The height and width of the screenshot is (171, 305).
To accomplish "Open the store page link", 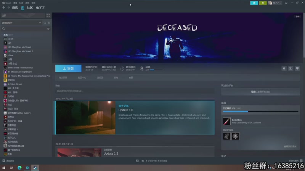I will (x=63, y=78).
